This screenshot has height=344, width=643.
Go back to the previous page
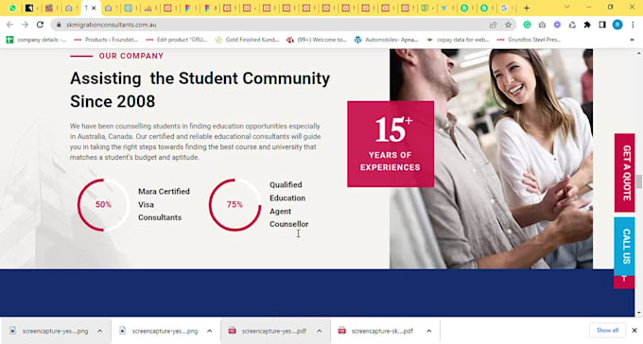point(9,25)
